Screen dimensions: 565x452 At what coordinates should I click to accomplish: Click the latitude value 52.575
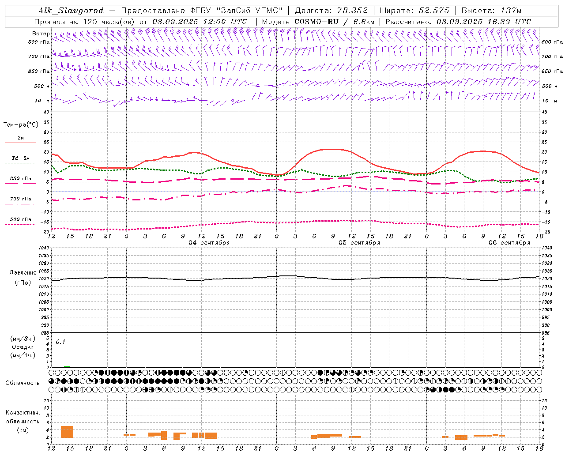[434, 11]
